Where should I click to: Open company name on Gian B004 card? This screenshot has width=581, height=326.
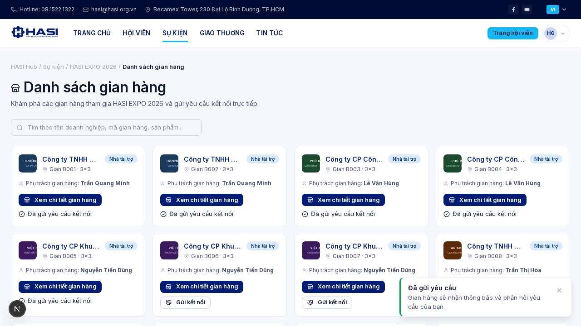(496, 159)
